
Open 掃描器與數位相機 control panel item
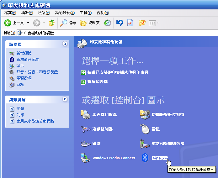click(x=168, y=114)
